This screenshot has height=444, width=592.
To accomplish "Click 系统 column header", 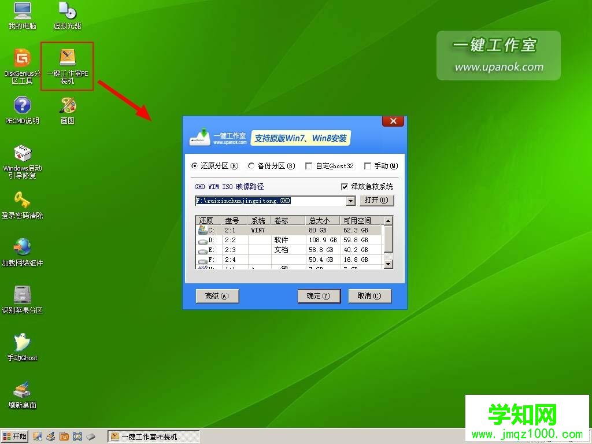I will coord(260,220).
